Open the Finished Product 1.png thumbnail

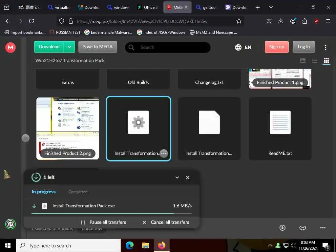(x=280, y=79)
